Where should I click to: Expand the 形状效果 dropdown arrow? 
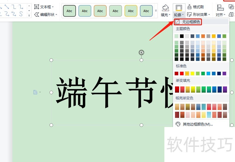(x=209, y=15)
